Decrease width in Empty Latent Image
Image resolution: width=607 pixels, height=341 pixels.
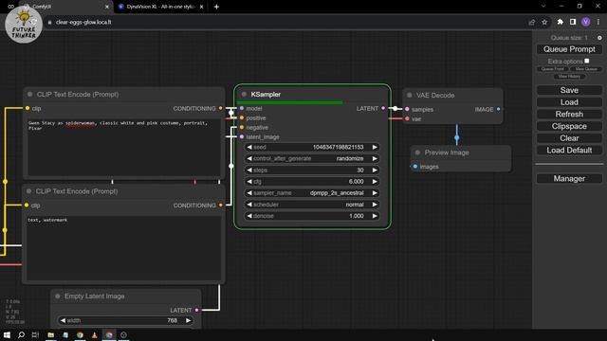[64, 320]
